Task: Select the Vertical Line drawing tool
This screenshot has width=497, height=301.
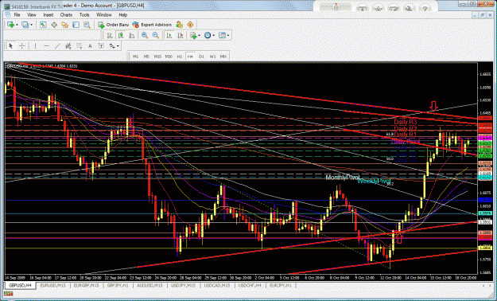Action: (35, 46)
